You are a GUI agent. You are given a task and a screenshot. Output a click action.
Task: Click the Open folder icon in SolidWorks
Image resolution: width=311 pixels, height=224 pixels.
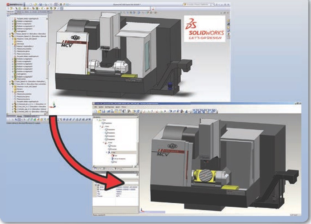click(36, 4)
